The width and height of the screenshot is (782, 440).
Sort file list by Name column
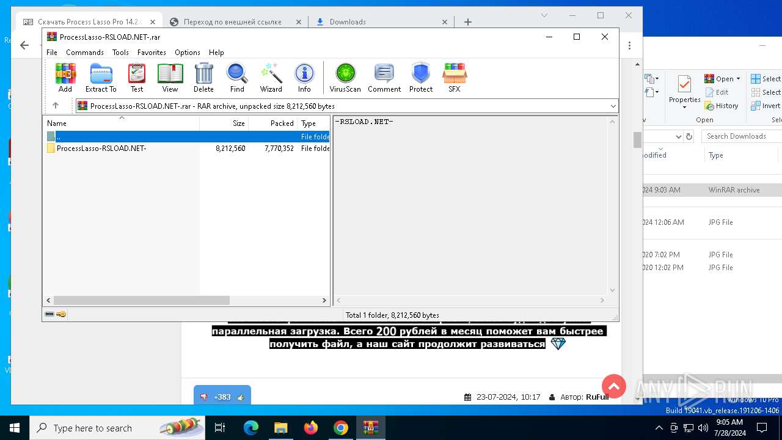pos(121,123)
